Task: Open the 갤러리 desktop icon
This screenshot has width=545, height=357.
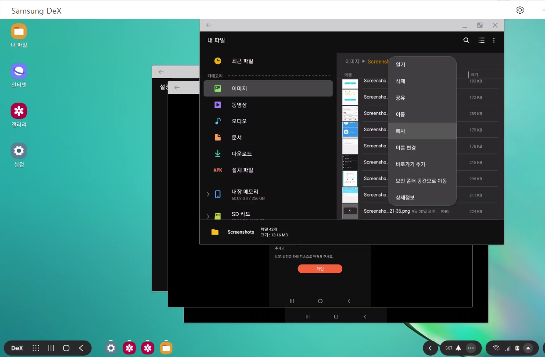Action: [x=19, y=115]
